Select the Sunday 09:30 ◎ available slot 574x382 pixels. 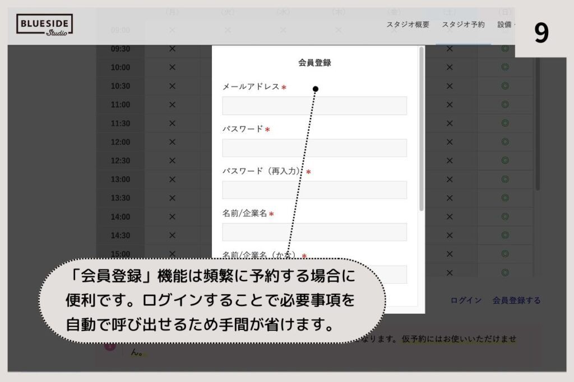505,49
